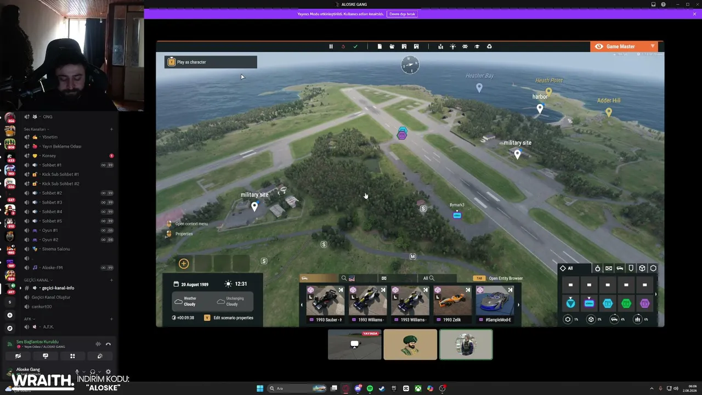This screenshot has height=395, width=702.
Task: Disconnect from the Discord voice call
Action: (108, 344)
